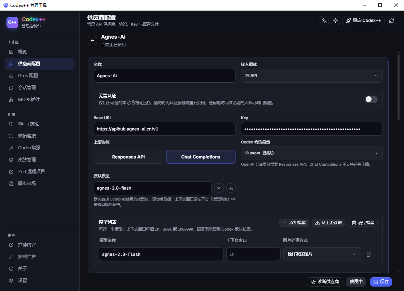
Task: Open MCP&插件 in the sidebar
Action: click(39, 99)
